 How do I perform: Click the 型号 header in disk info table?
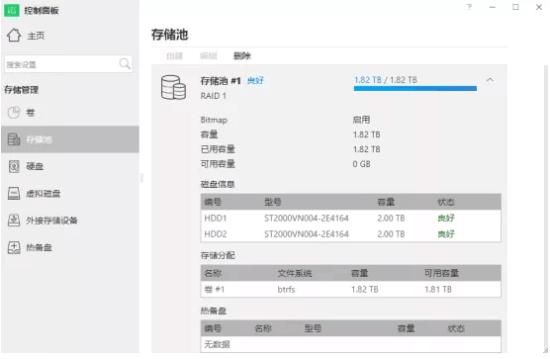pos(273,202)
